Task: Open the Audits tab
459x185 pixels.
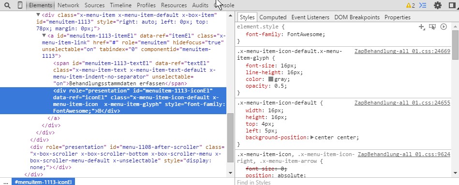Action: click(x=200, y=5)
